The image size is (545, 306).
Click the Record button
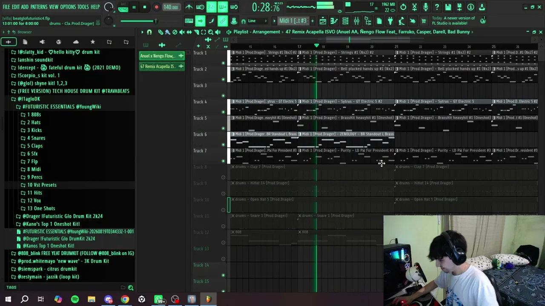[156, 7]
